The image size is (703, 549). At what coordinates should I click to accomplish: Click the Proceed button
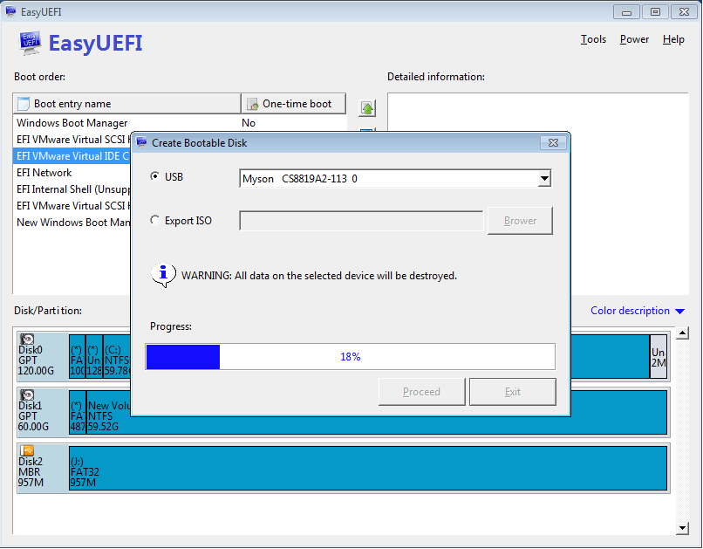(421, 392)
